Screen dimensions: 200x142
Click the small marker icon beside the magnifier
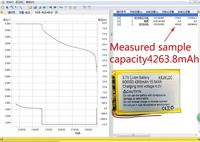(x=16, y=7)
